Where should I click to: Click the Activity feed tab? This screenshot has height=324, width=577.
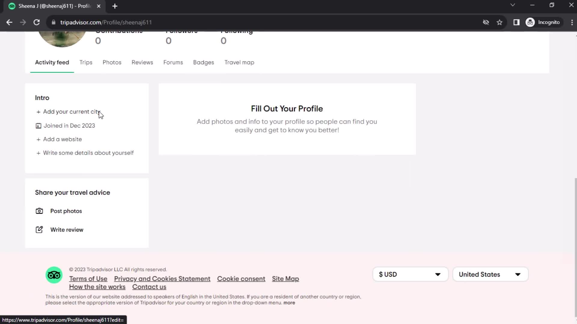pos(52,62)
